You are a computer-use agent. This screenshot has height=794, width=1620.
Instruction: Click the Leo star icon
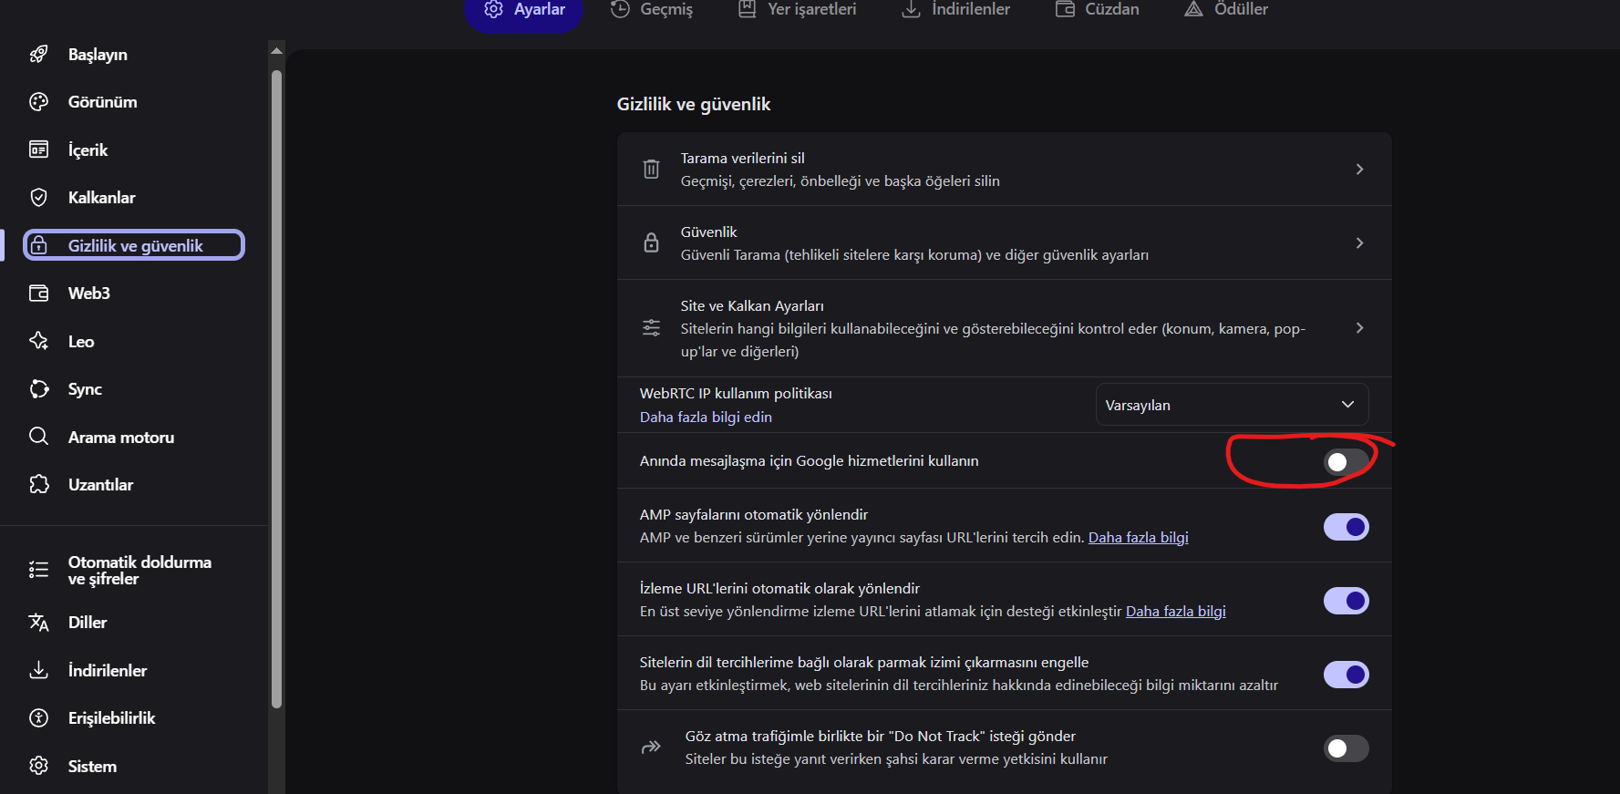pos(38,341)
